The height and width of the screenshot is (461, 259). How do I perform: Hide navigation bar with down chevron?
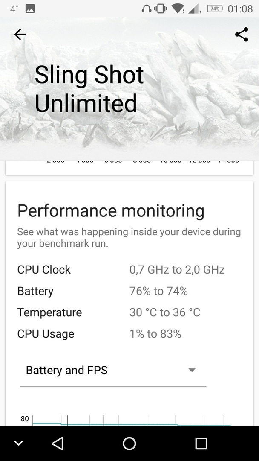(18, 443)
